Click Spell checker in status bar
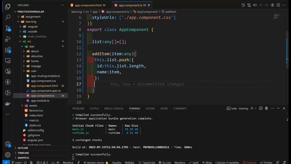 [x=194, y=163]
